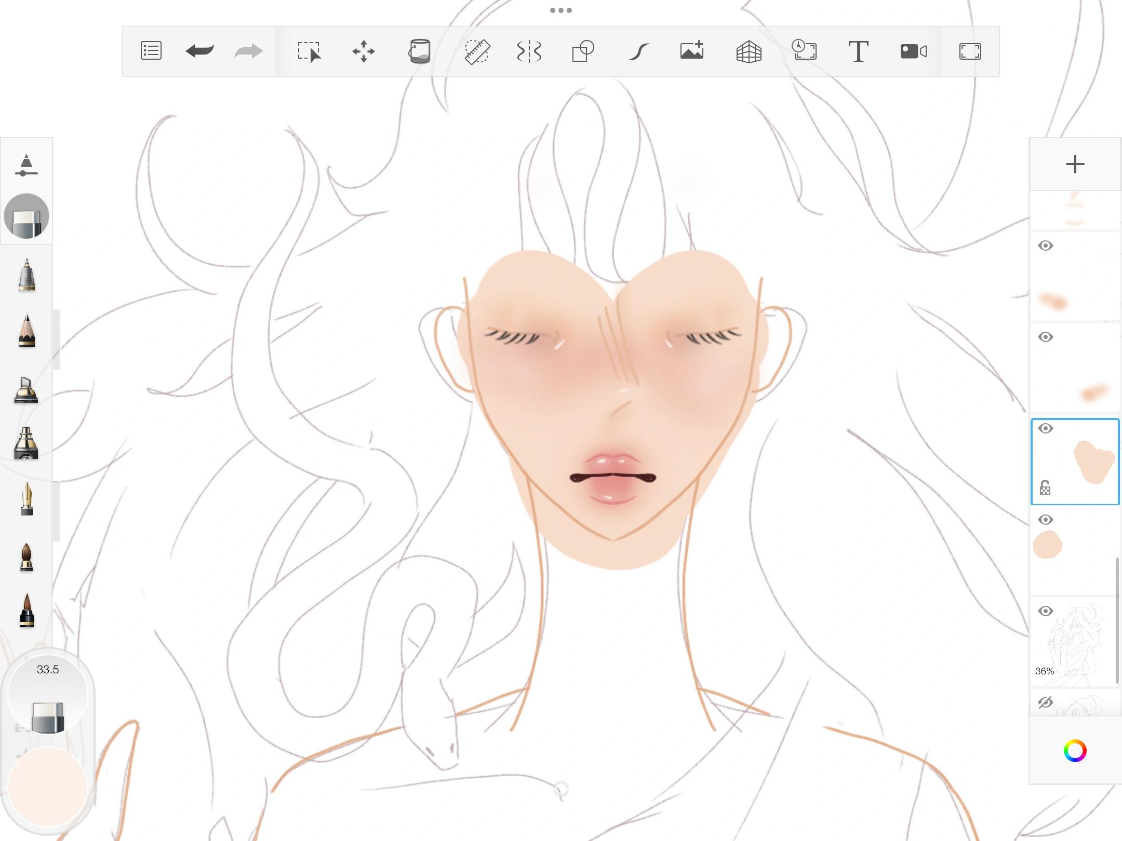This screenshot has height=841, width=1122.
Task: Select the Eraser tool in left sidebar
Action: click(26, 215)
